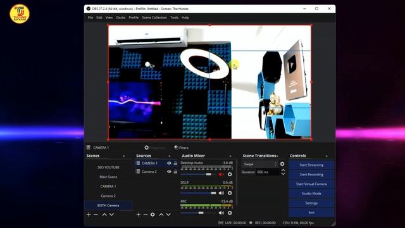
Task: Click the Audio Mixer vertical scrollbar
Action: (x=236, y=182)
